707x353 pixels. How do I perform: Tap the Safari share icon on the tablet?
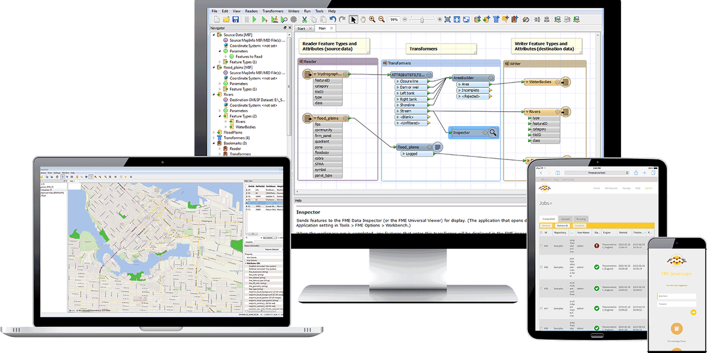pos(636,173)
